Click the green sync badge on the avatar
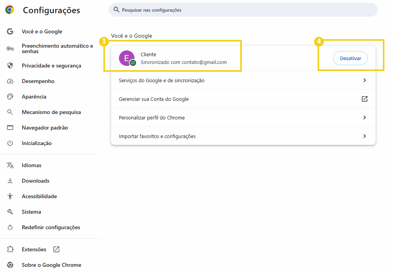The image size is (393, 273). [133, 63]
